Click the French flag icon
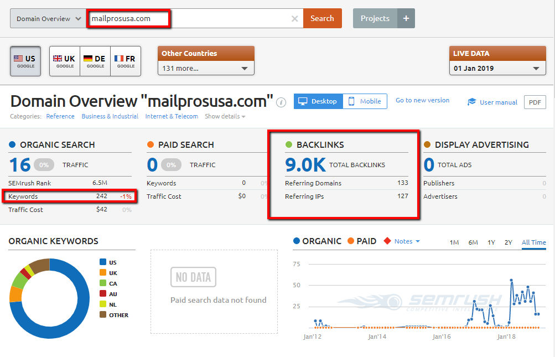 point(119,59)
